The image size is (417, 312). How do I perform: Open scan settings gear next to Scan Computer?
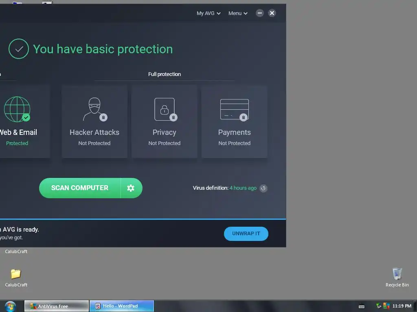pyautogui.click(x=131, y=188)
